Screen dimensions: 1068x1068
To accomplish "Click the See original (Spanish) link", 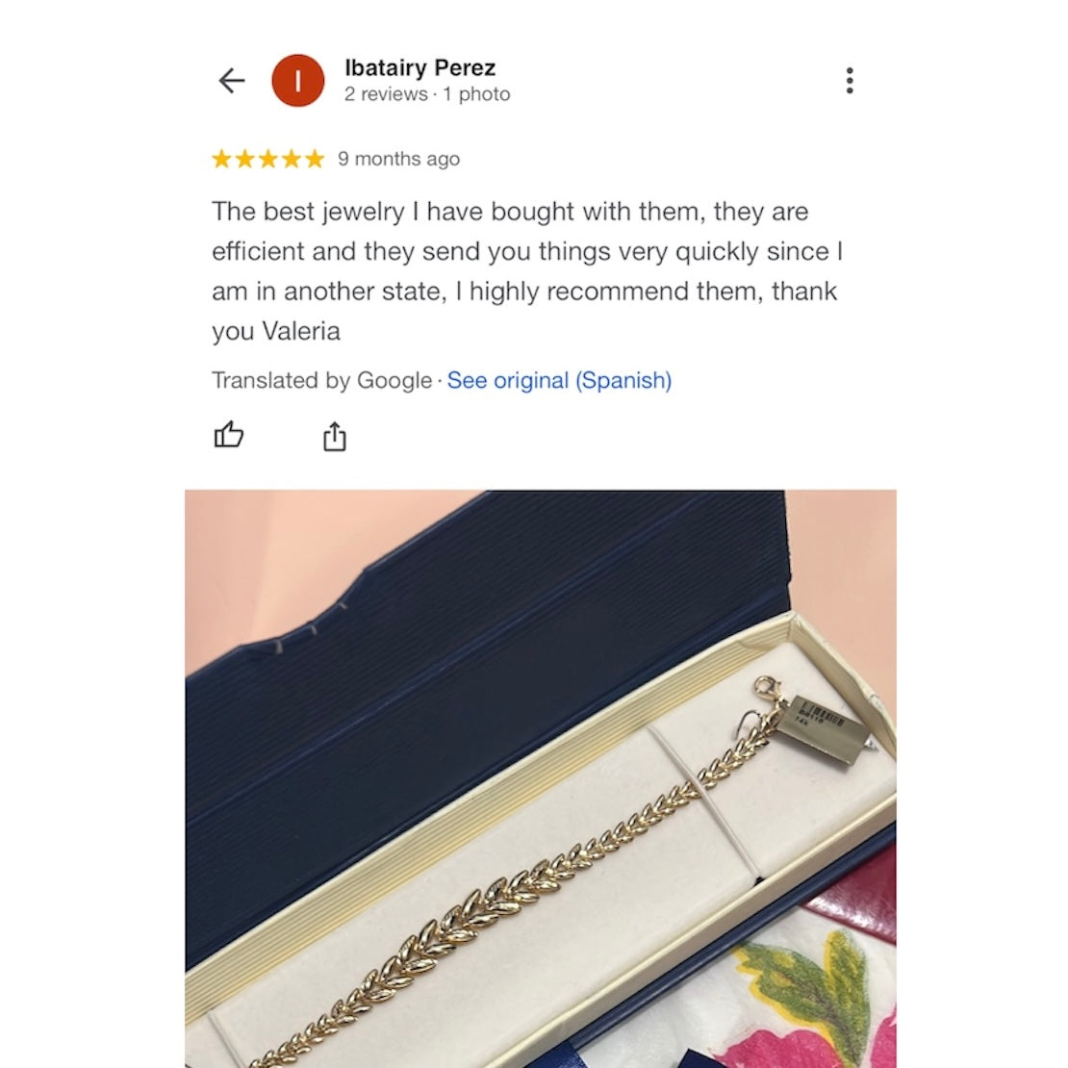I will pos(559,380).
